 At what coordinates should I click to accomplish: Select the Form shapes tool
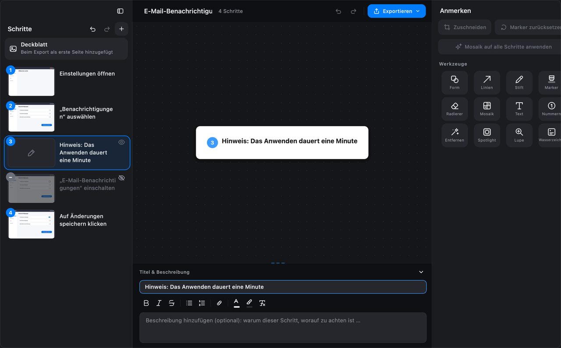click(x=454, y=83)
